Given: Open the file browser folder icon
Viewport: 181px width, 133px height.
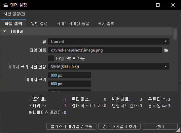Looking at the screenshot, I should (166, 50).
